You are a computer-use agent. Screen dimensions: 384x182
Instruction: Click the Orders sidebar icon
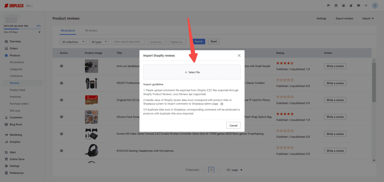[6, 48]
